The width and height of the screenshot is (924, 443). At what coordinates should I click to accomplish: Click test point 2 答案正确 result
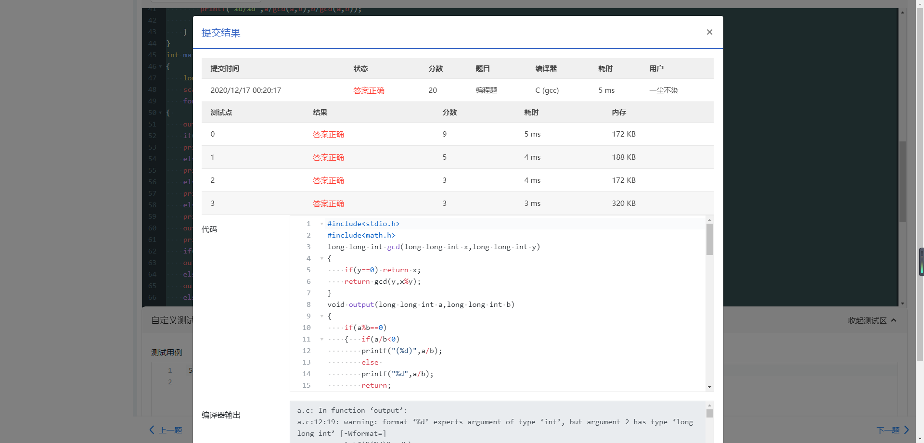[328, 180]
